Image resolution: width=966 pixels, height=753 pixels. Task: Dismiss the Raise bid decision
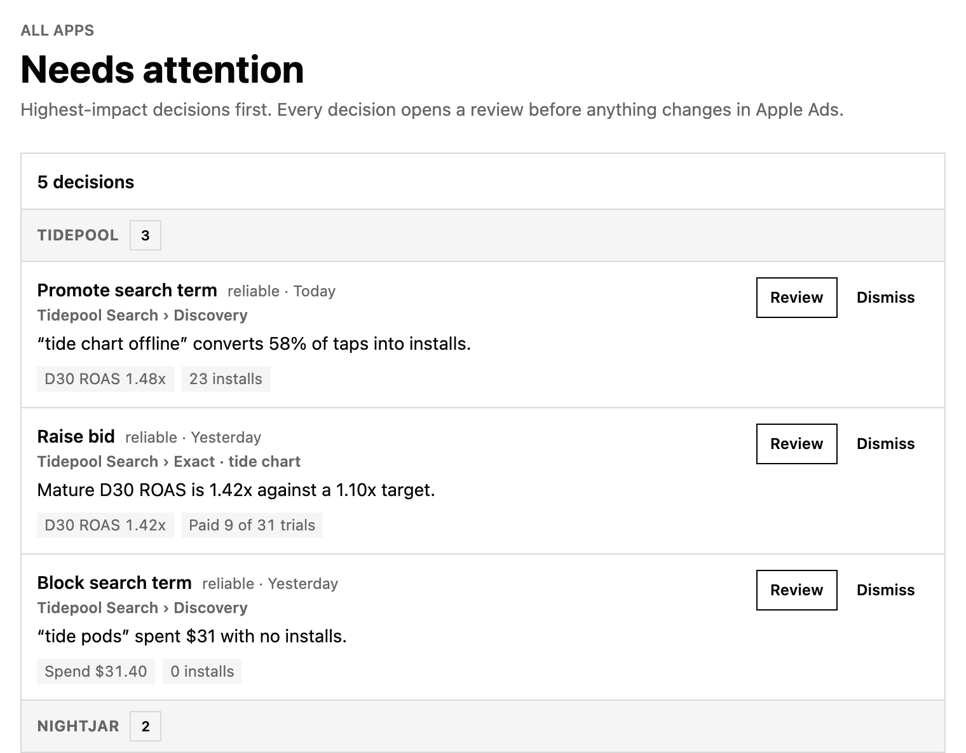(885, 444)
